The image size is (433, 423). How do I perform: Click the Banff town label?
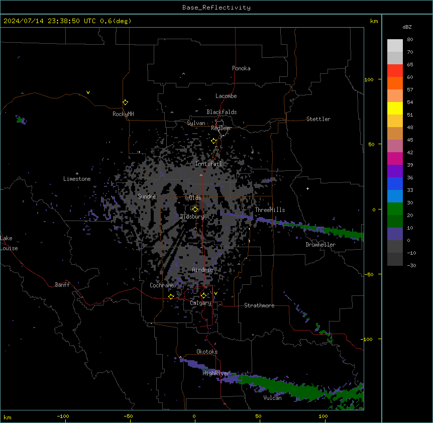tap(62, 285)
